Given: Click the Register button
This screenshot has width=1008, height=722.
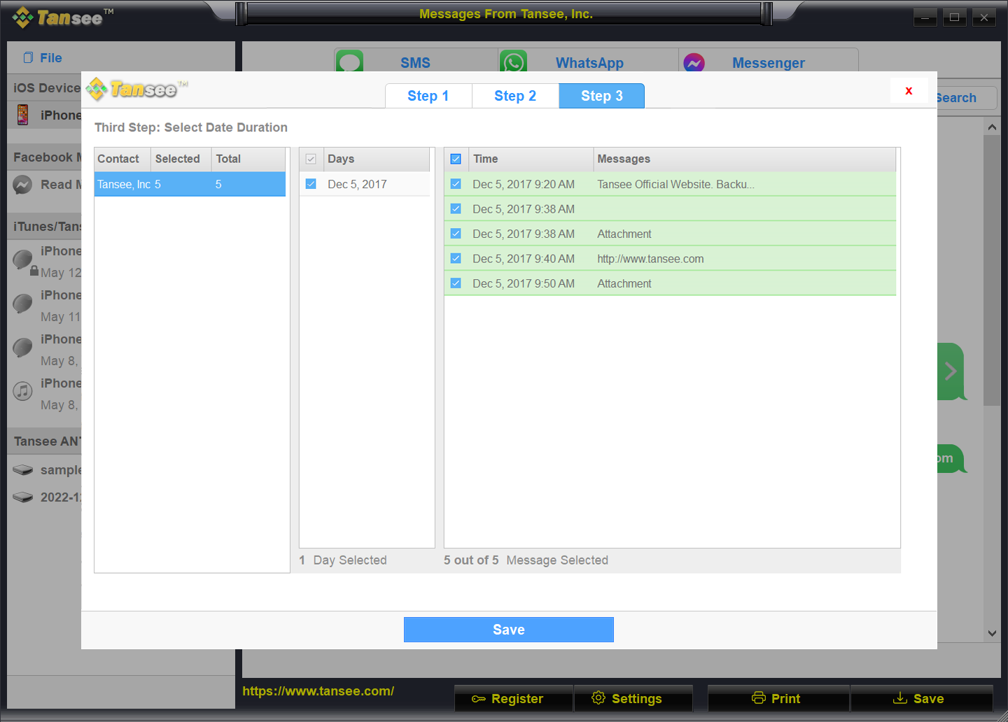Looking at the screenshot, I should pyautogui.click(x=514, y=698).
